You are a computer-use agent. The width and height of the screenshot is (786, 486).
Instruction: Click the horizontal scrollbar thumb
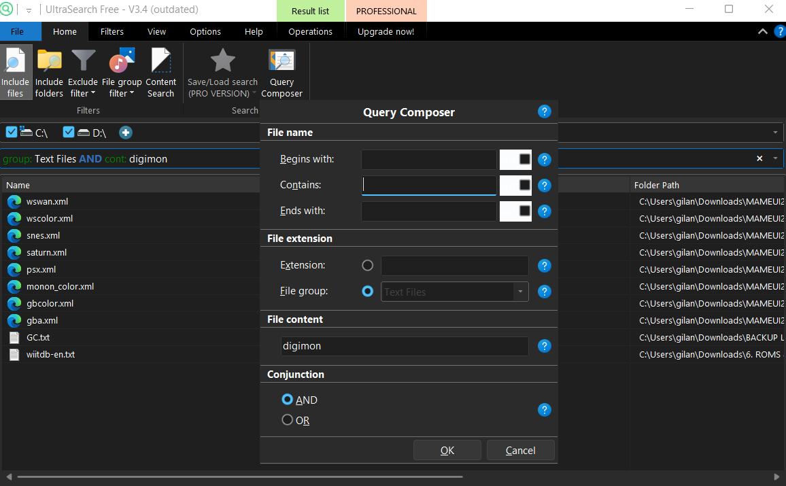click(x=239, y=476)
